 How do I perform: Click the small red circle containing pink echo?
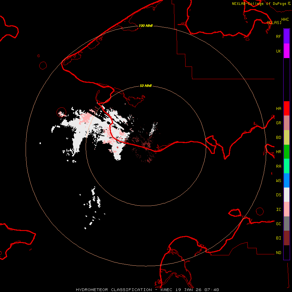61,112
